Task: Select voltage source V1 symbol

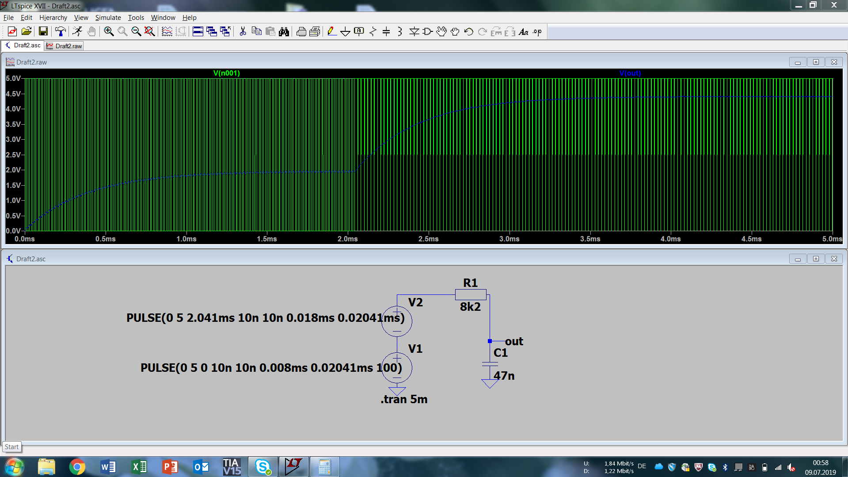Action: pos(397,368)
